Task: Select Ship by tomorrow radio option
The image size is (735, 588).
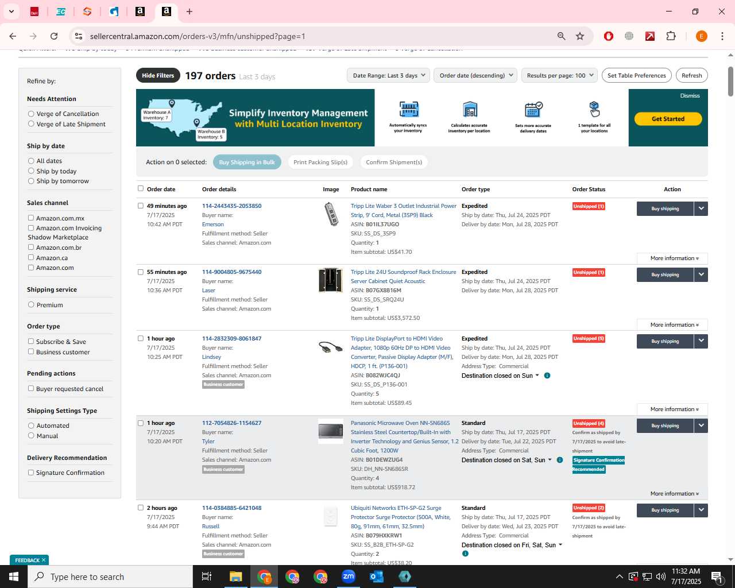Action: coord(31,181)
